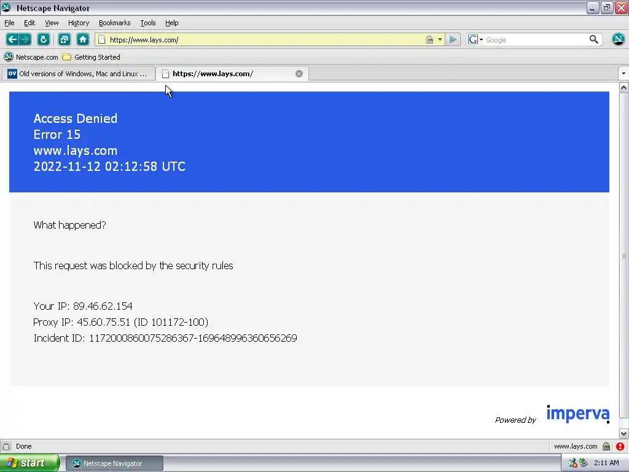The image size is (629, 472).
Task: Open the Tools menu
Action: pyautogui.click(x=148, y=23)
